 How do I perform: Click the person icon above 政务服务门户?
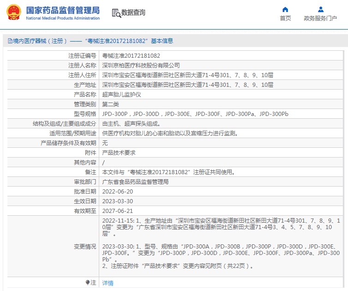[x=320, y=9]
